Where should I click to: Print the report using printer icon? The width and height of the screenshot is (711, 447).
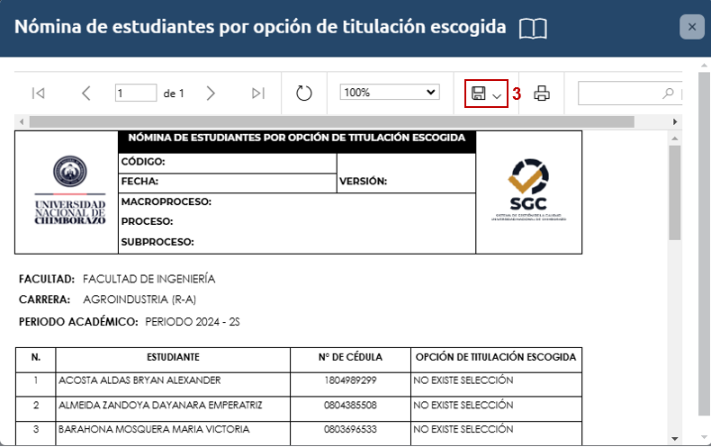pos(542,93)
